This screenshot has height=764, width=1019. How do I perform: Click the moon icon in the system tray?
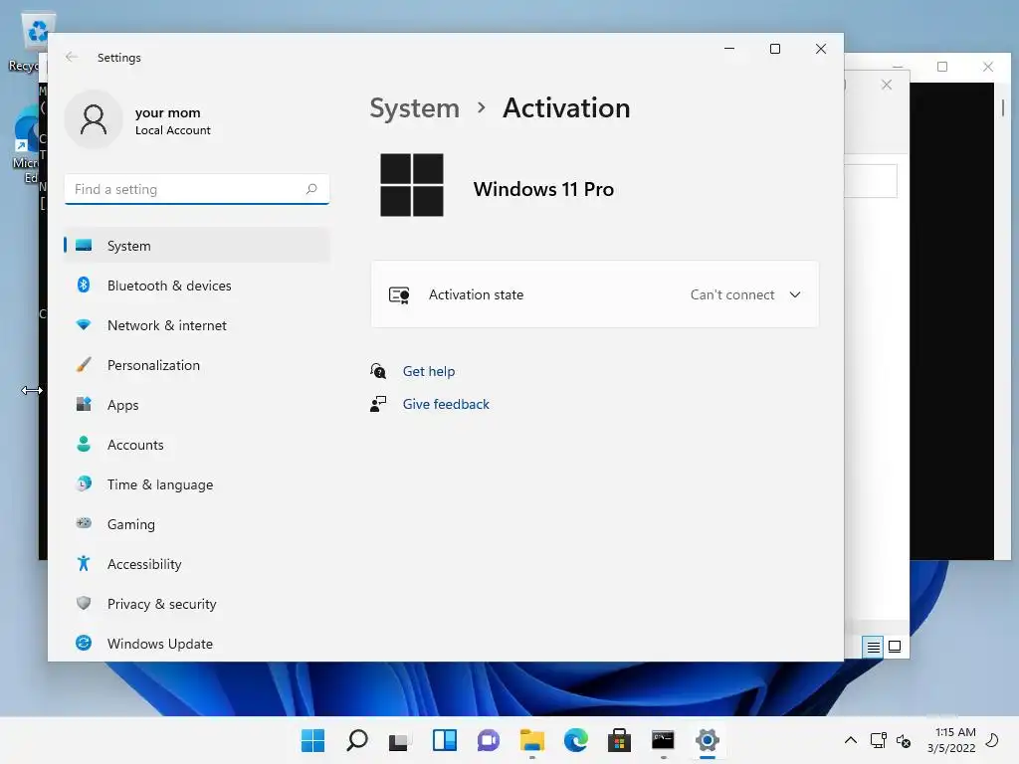click(x=992, y=740)
